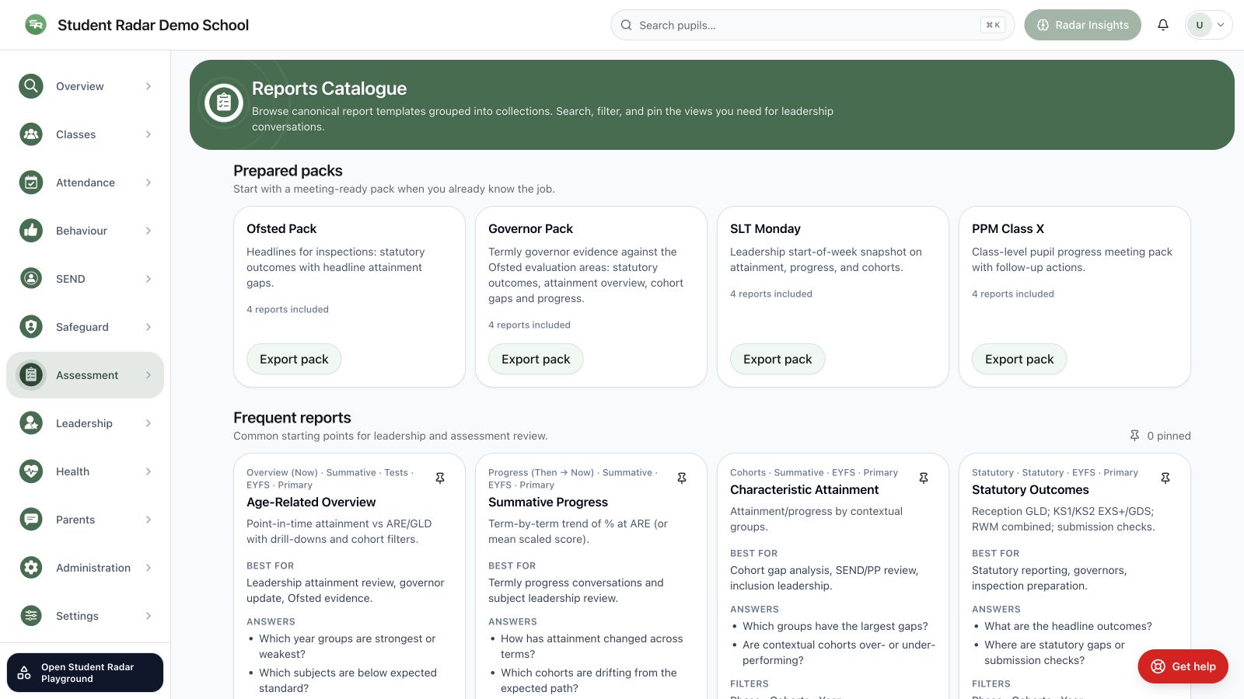Focus the Search pupils field
The height and width of the screenshot is (699, 1244).
(812, 25)
